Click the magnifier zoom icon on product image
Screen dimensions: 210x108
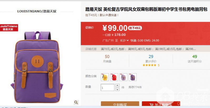[76, 102]
